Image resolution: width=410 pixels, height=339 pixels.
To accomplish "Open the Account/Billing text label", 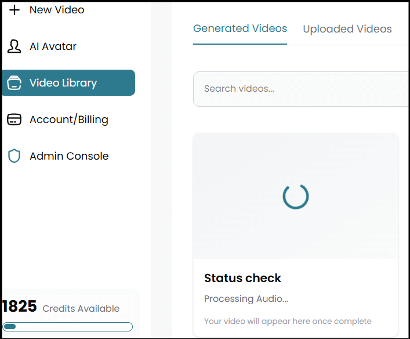I will tap(69, 120).
